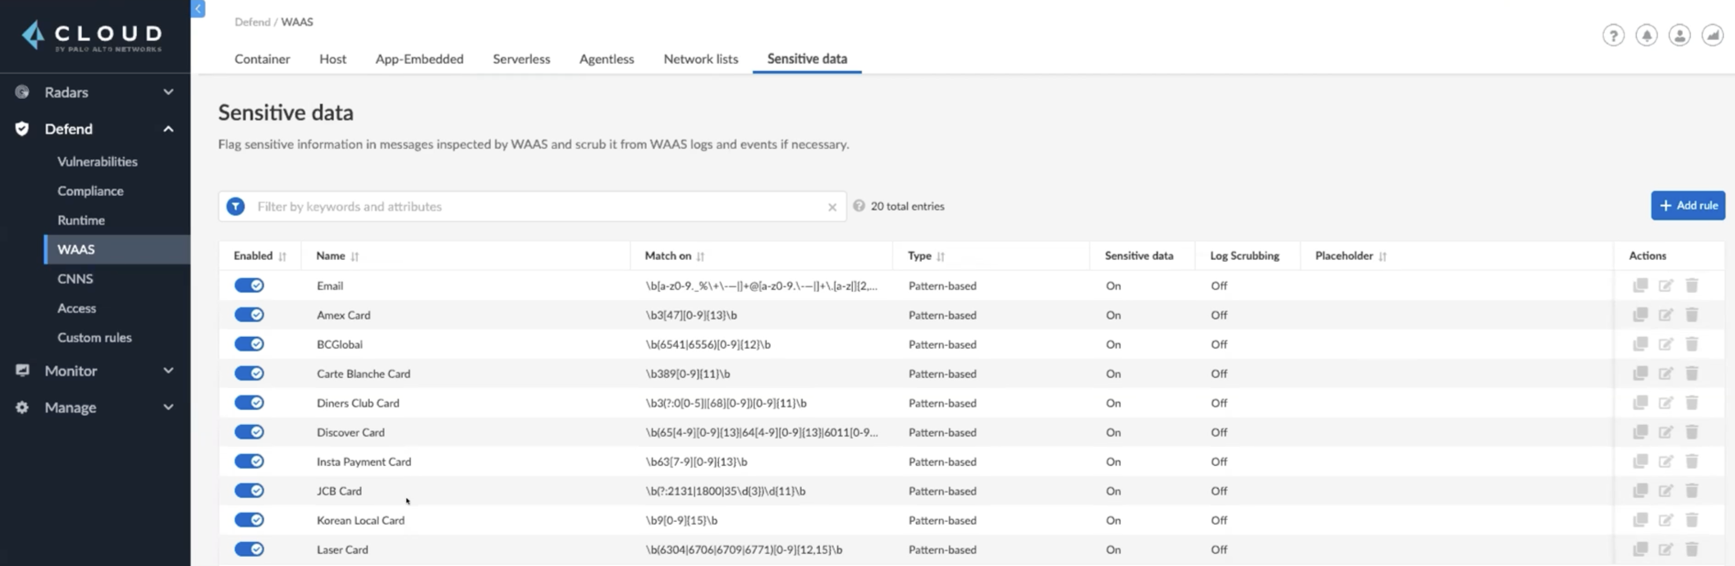The height and width of the screenshot is (566, 1735).
Task: Disable the Amex Card rule toggle
Action: [x=249, y=315]
